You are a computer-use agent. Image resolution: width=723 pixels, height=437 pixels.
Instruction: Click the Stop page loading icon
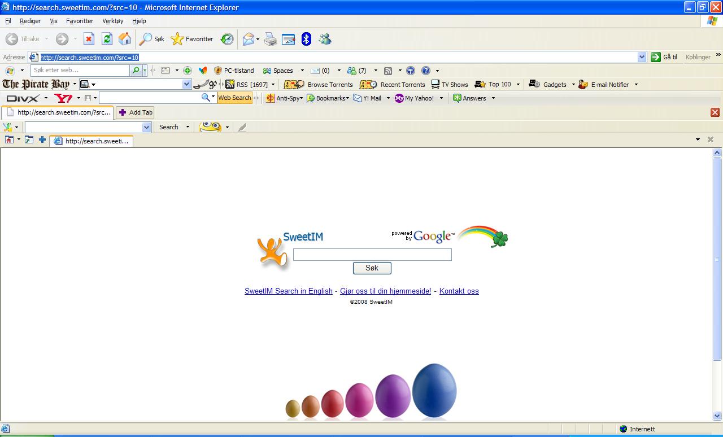(x=89, y=39)
